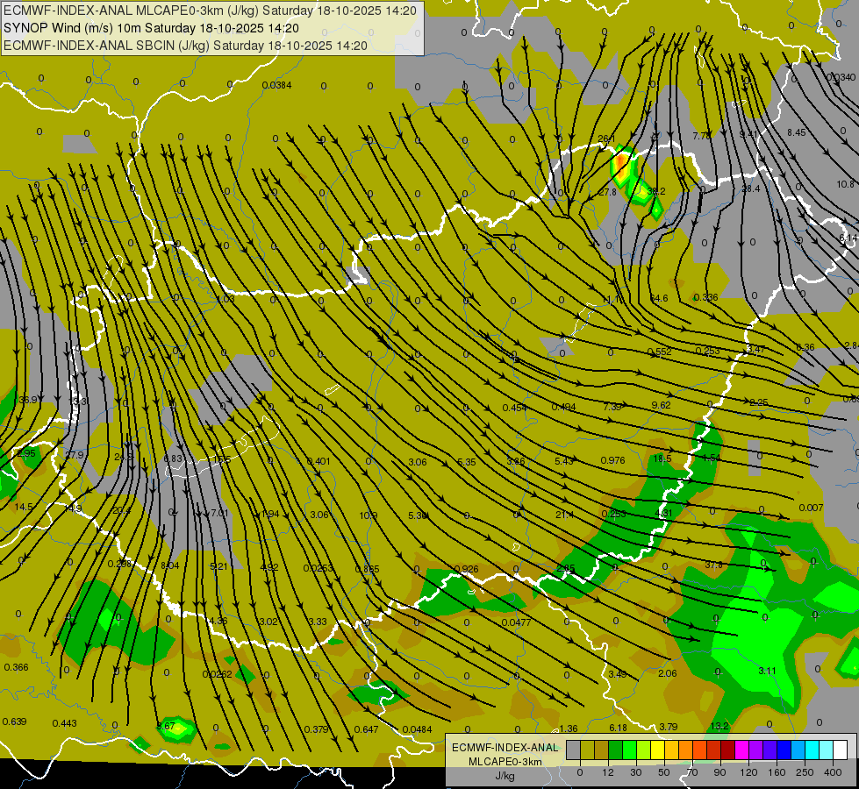Click the '250' tick label on the legend
This screenshot has width=859, height=789.
pyautogui.click(x=805, y=772)
